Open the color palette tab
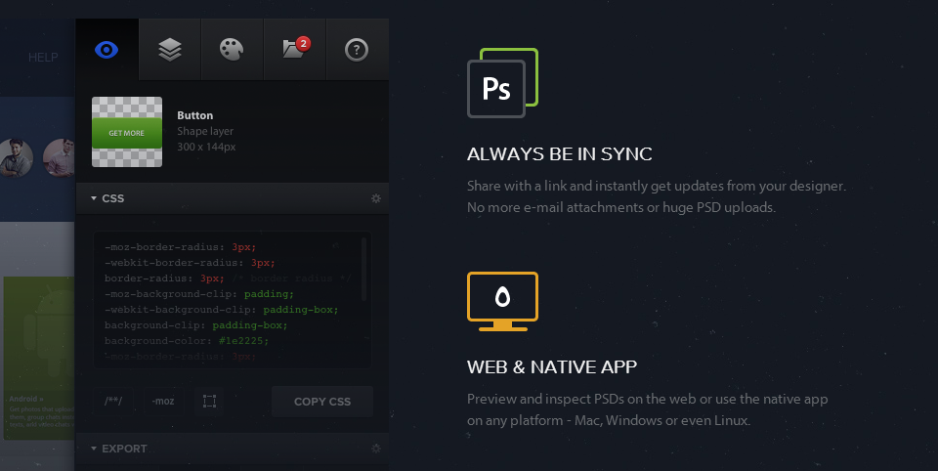 [x=233, y=50]
